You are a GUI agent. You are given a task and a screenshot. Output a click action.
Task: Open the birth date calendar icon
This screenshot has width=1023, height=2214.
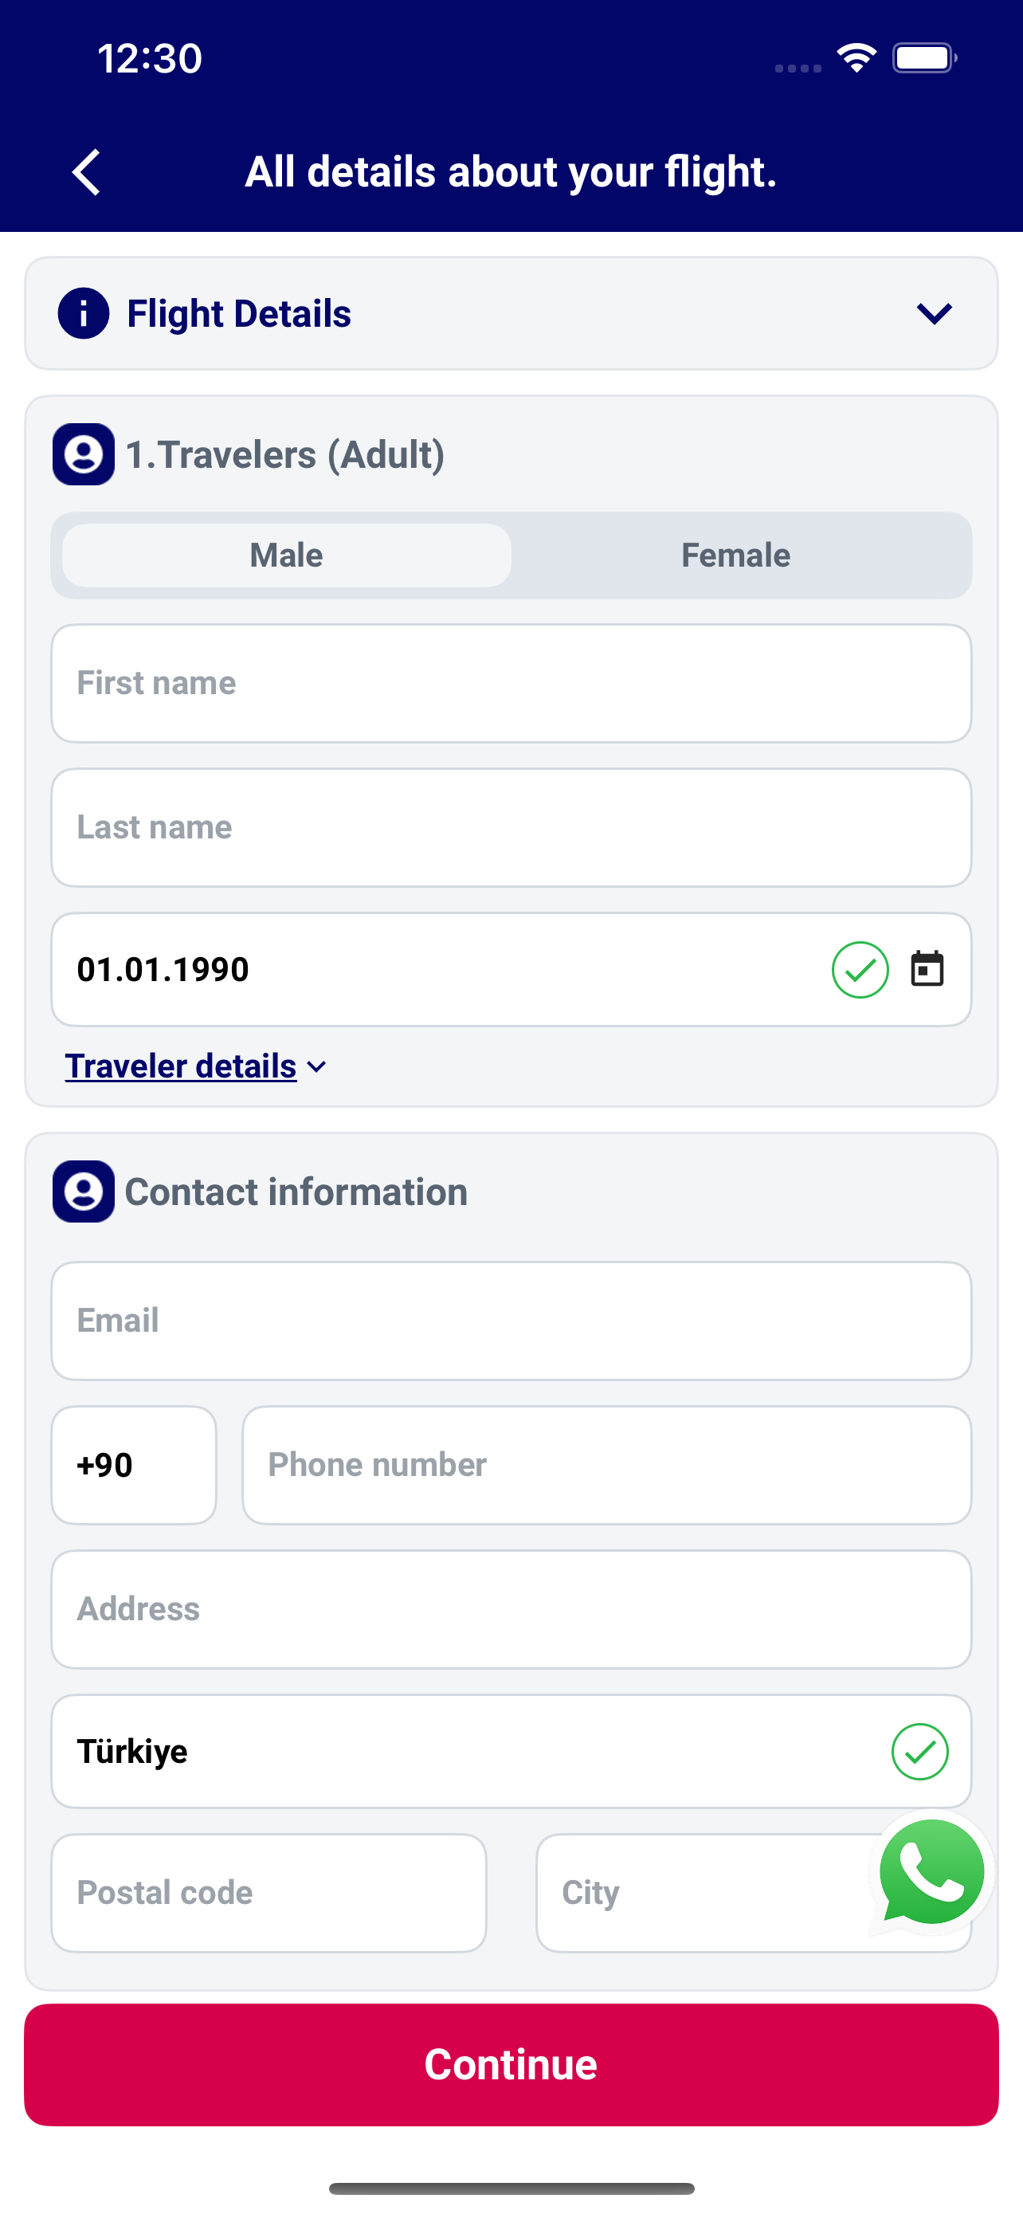pyautogui.click(x=927, y=969)
